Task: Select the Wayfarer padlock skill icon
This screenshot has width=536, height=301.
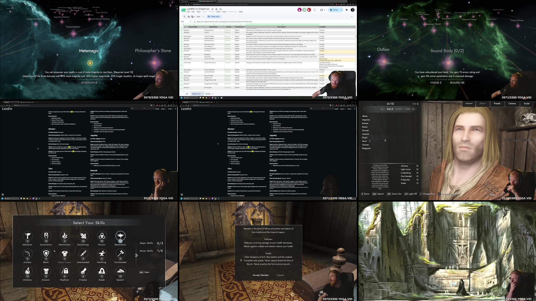Action: [65, 271]
